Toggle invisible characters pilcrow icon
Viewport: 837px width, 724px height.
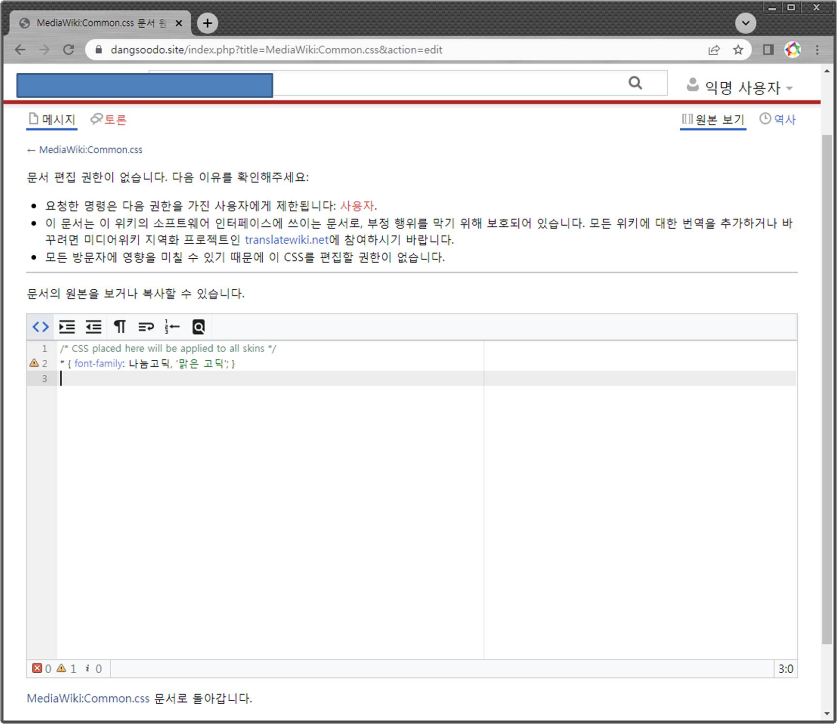pyautogui.click(x=120, y=327)
